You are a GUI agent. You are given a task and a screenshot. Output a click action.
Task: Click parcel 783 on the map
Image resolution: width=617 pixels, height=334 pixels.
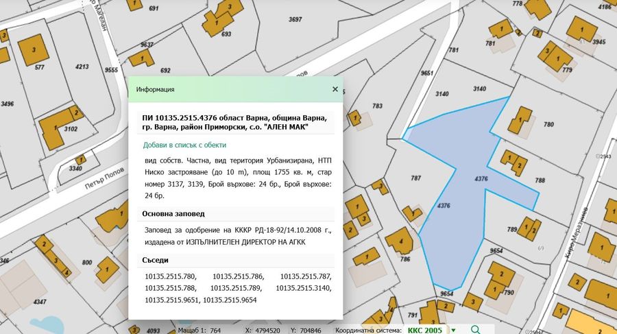coord(377,106)
